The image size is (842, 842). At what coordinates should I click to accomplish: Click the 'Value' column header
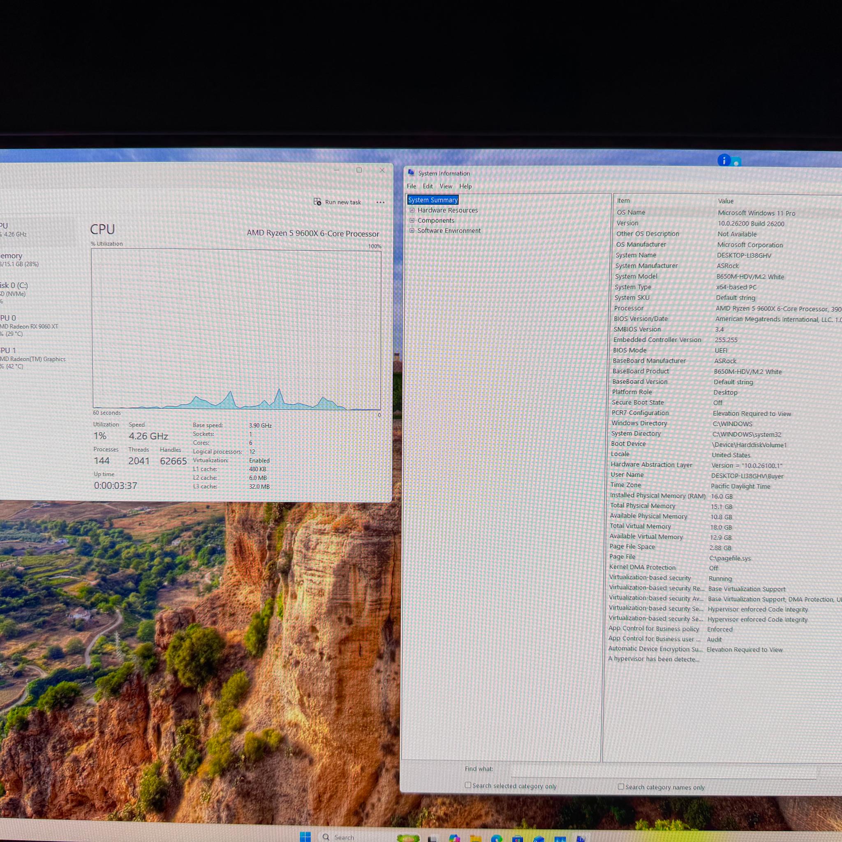[x=726, y=201]
